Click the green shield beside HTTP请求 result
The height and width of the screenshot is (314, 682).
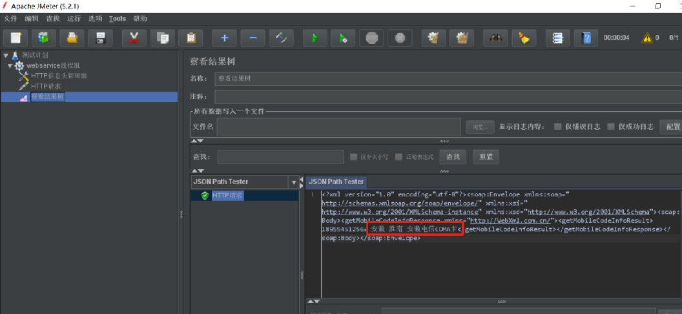[205, 196]
